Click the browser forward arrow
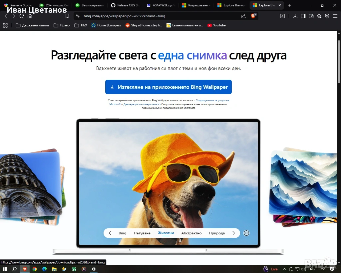Image resolution: width=341 pixels, height=273 pixels. 14,16
